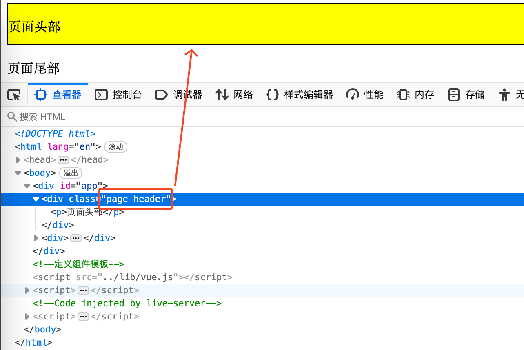Collapse the page-header div node
The width and height of the screenshot is (524, 350).
36,199
